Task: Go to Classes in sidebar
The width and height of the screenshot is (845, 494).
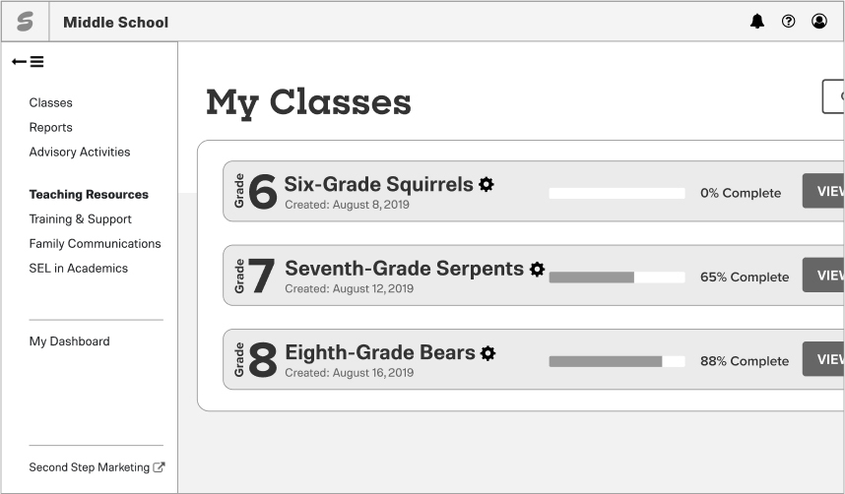Action: click(51, 102)
